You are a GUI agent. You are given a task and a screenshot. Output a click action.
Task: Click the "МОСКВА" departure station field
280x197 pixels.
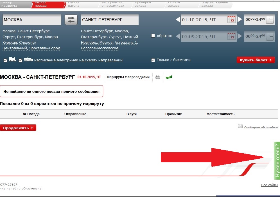(x=31, y=20)
